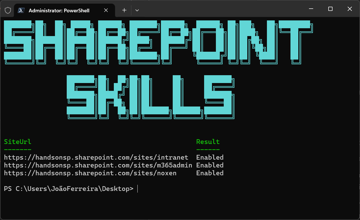360x220 pixels.
Task: Select the SiteUrl column header
Action: click(x=17, y=142)
